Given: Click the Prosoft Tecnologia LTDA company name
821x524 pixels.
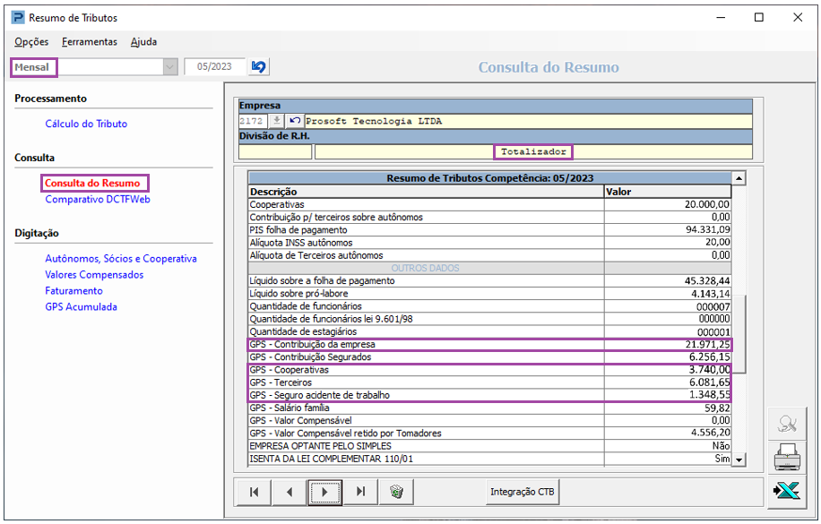Looking at the screenshot, I should point(374,121).
